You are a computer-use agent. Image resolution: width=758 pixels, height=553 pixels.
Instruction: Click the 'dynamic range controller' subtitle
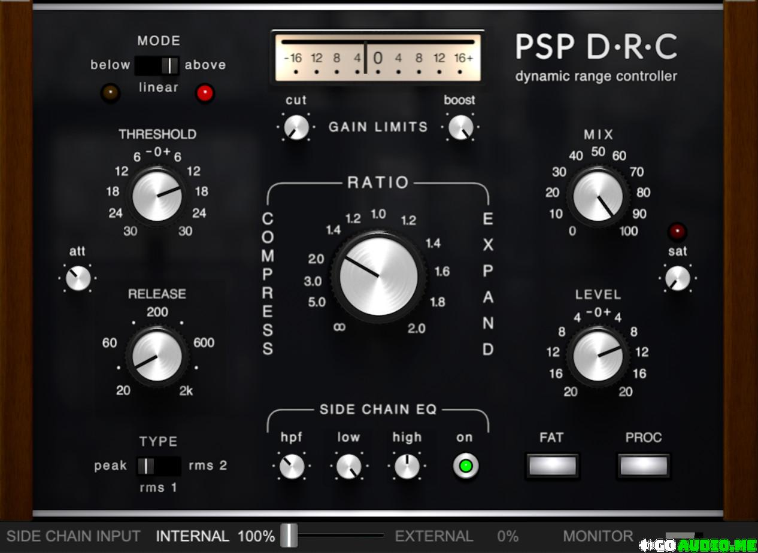(596, 77)
